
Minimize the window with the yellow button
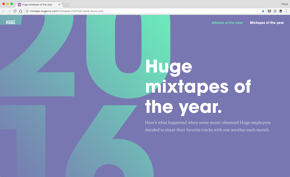pyautogui.click(x=8, y=4)
